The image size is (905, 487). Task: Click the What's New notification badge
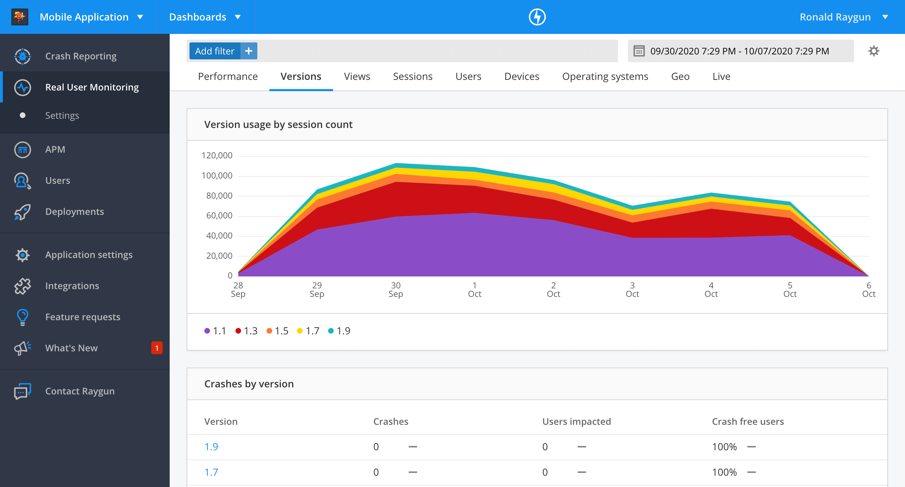click(157, 348)
